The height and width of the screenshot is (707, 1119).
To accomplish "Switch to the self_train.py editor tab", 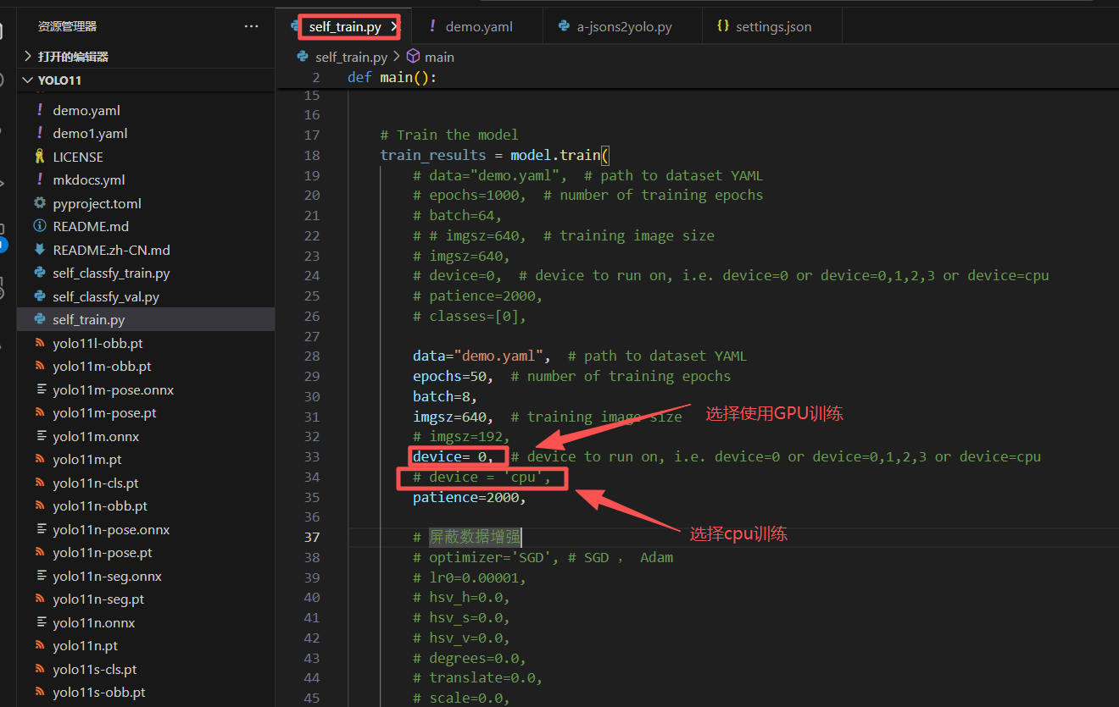I will [x=345, y=26].
